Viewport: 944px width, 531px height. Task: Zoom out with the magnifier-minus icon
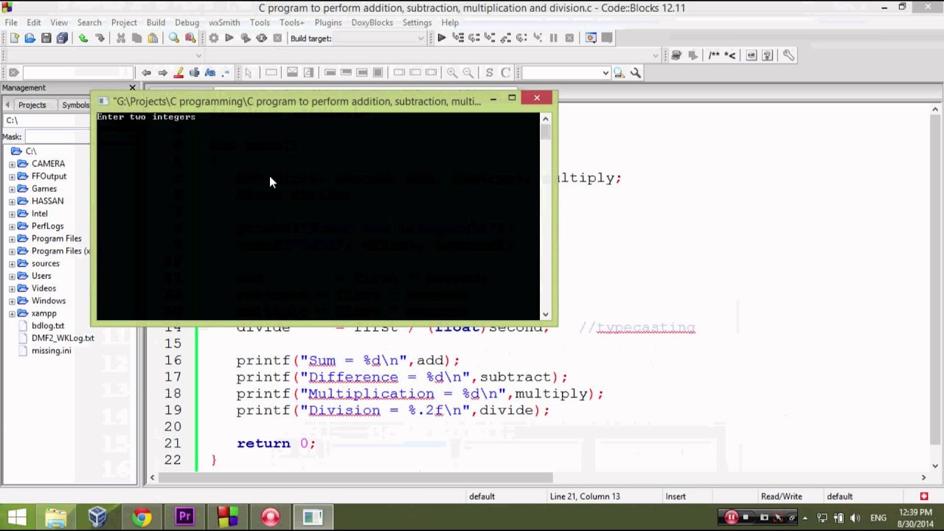pos(468,72)
